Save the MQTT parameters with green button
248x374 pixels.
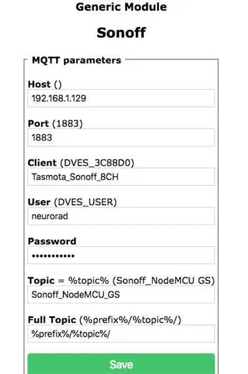tap(121, 364)
